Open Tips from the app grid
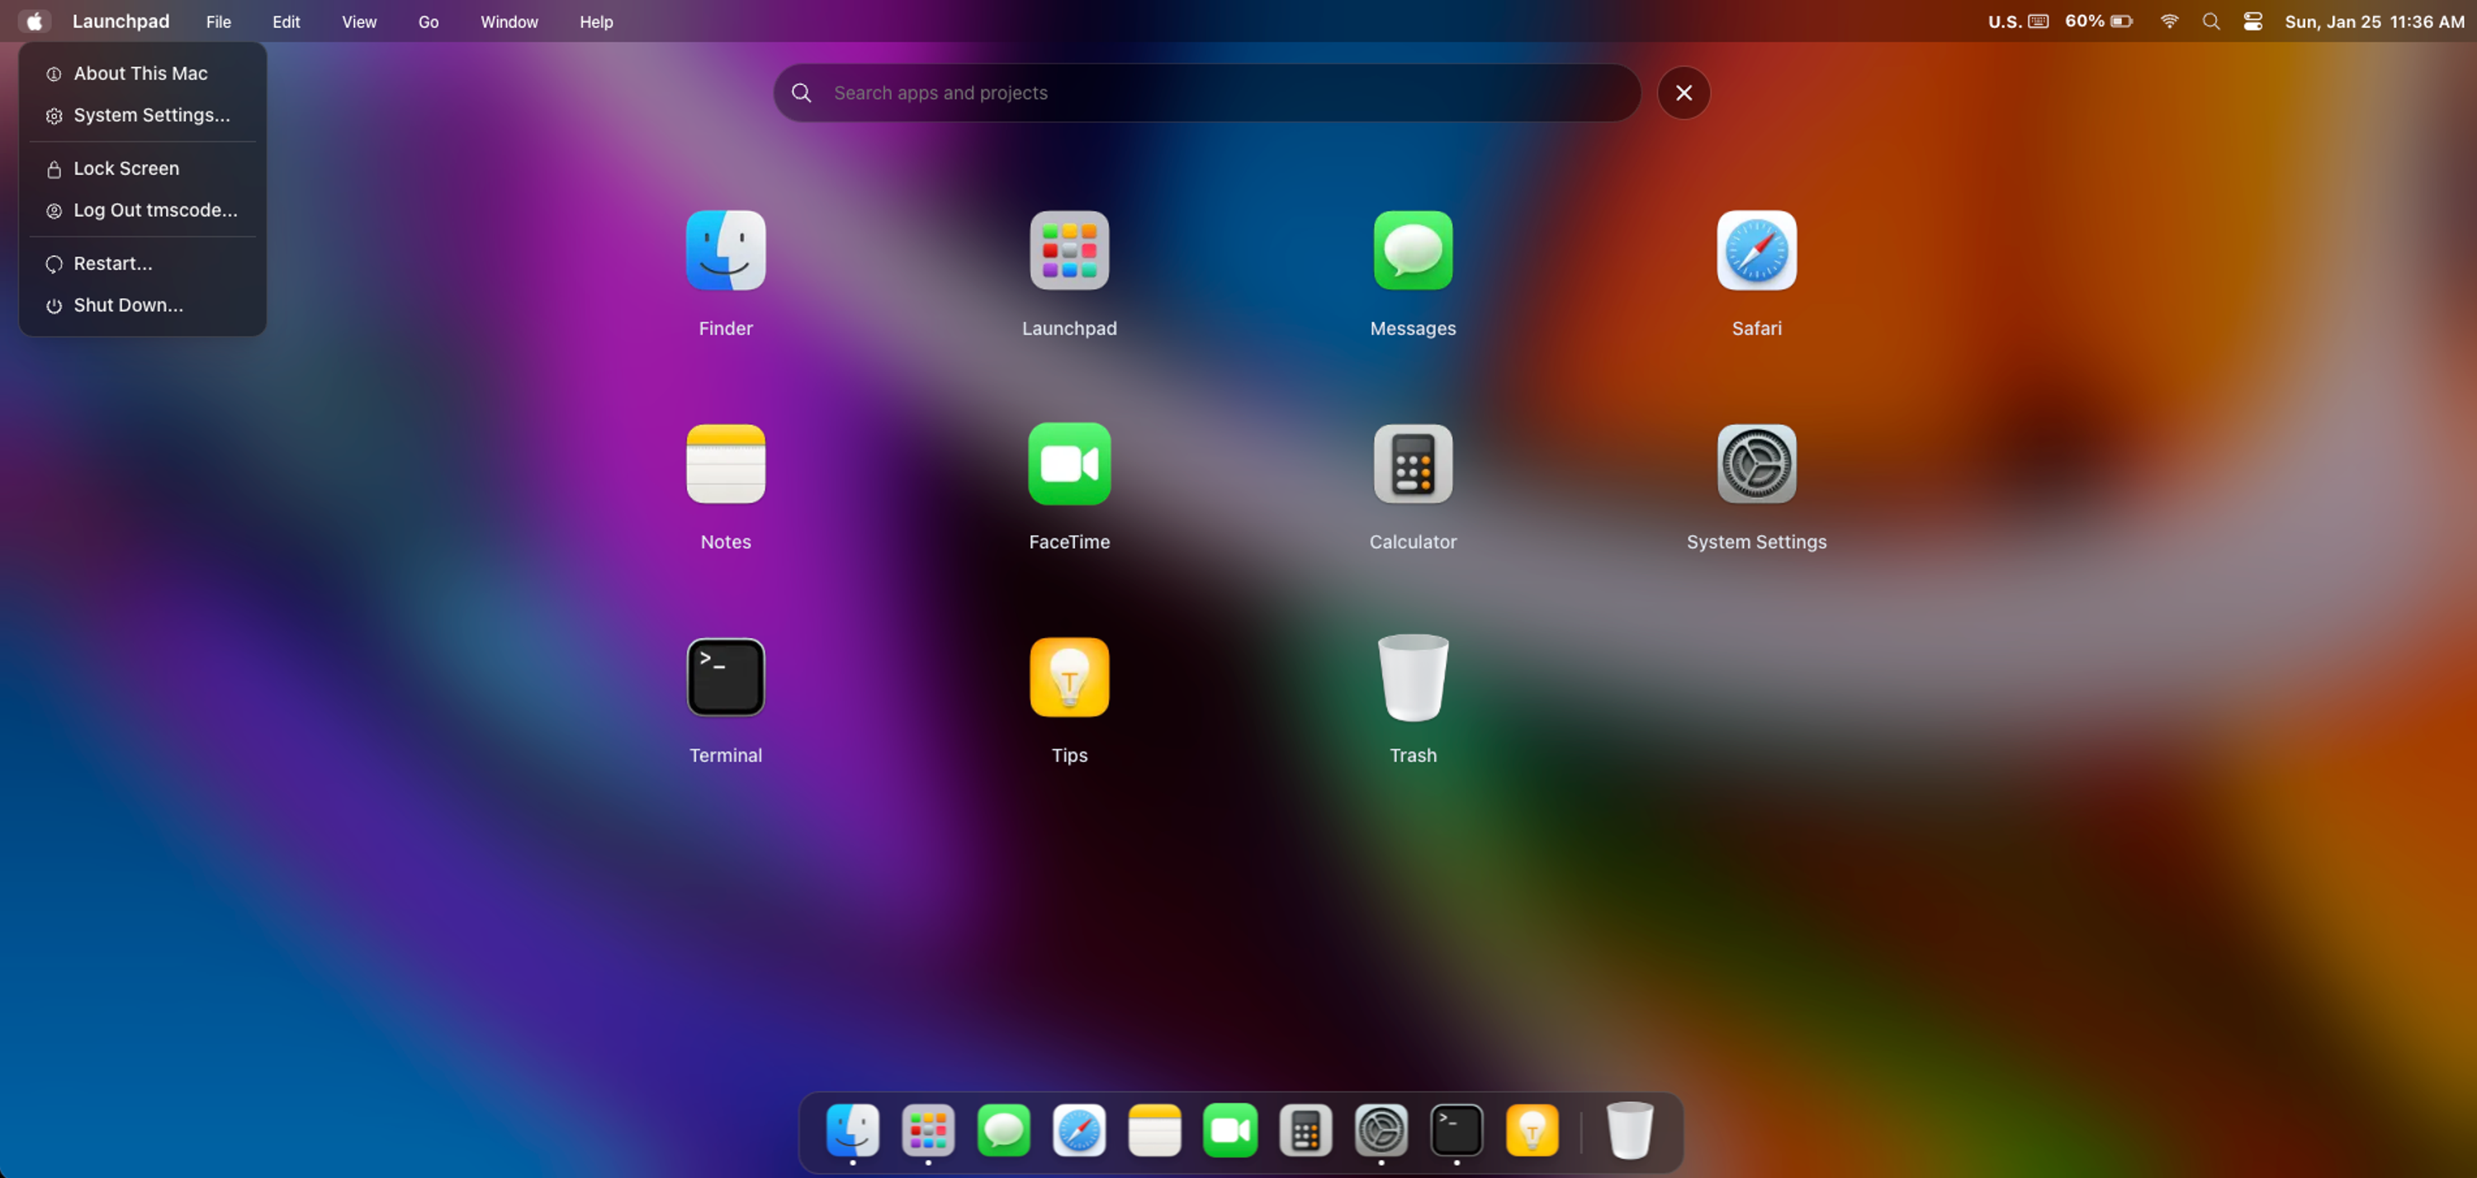This screenshot has height=1178, width=2477. click(1068, 677)
